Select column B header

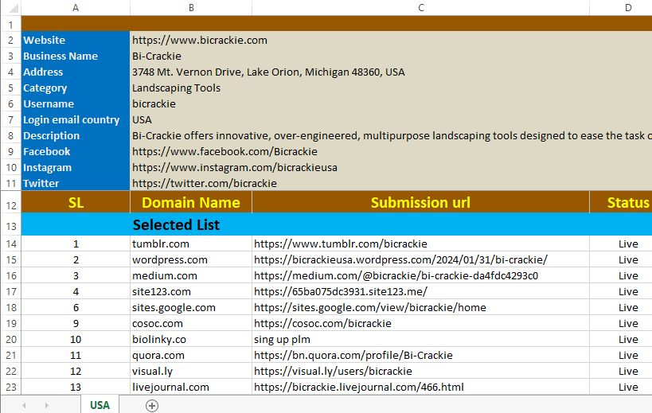pos(191,7)
